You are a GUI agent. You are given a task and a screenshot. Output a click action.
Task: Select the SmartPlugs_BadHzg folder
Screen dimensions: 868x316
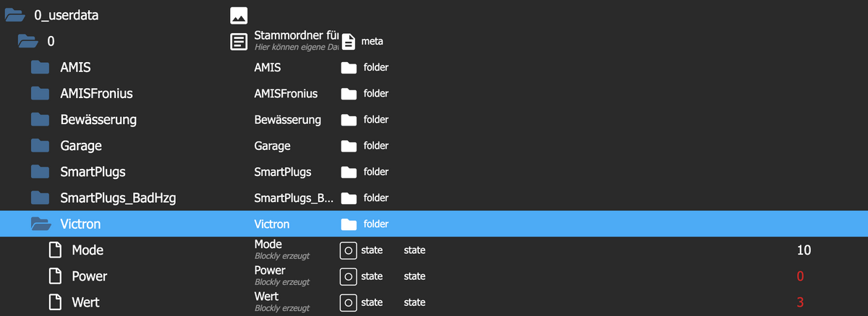click(119, 198)
